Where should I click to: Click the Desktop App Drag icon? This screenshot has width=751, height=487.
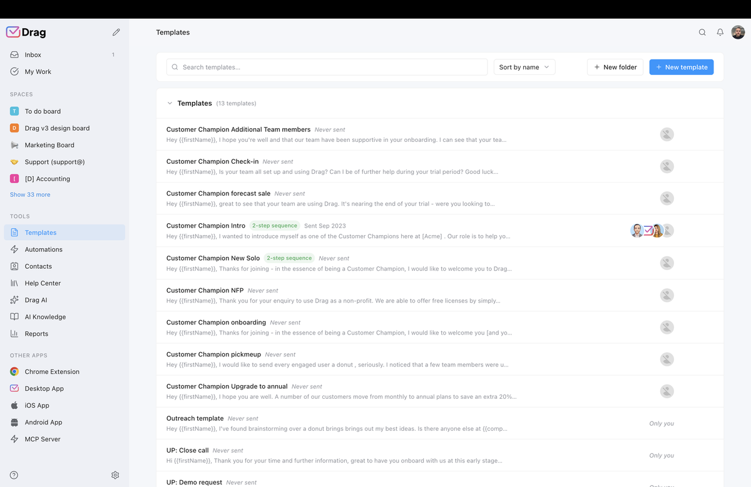click(x=14, y=388)
